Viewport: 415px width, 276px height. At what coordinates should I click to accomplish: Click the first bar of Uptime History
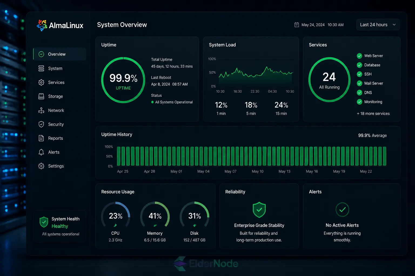[x=119, y=156]
